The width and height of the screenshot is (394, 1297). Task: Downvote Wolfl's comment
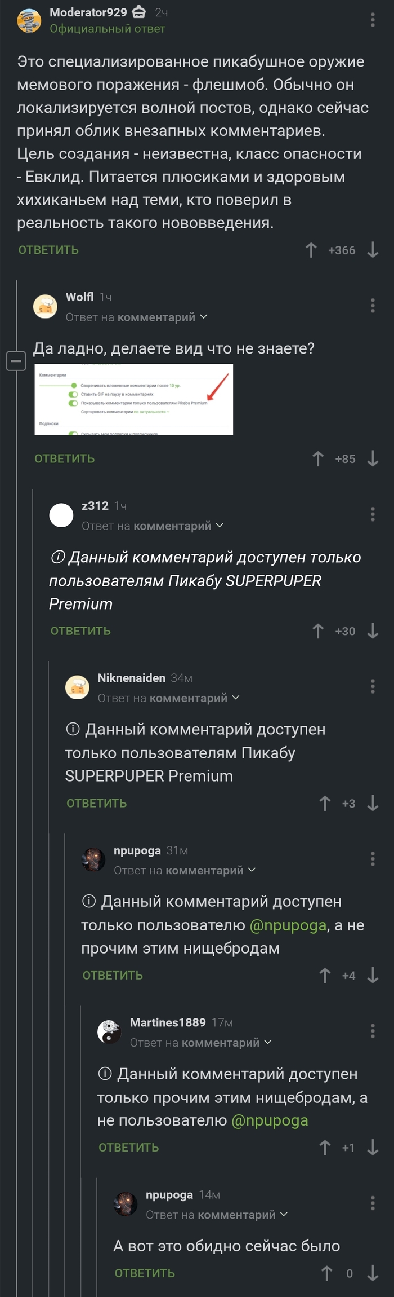(x=371, y=459)
